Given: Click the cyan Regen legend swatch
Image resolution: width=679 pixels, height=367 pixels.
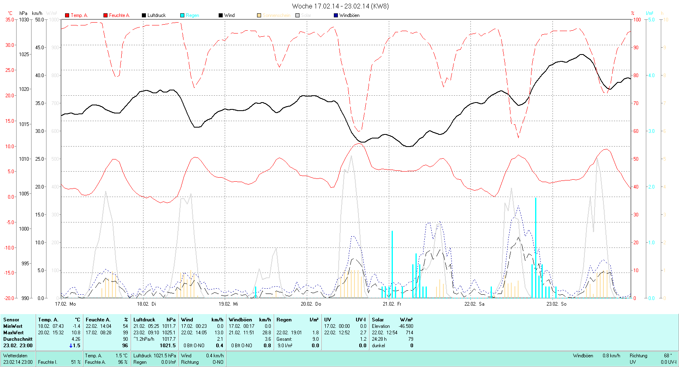Looking at the screenshot, I should (x=182, y=15).
